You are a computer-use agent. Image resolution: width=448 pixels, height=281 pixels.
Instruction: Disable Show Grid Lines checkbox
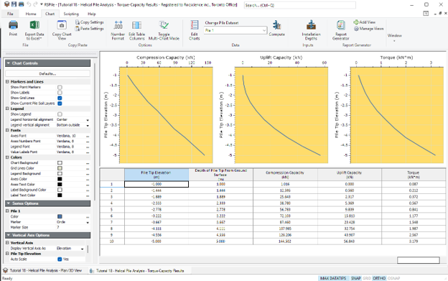click(60, 98)
